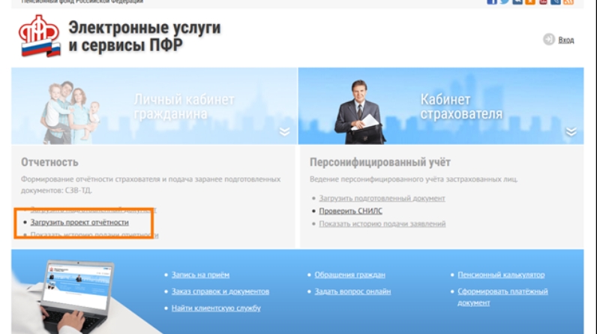Click Запись на приём link

pyautogui.click(x=199, y=275)
